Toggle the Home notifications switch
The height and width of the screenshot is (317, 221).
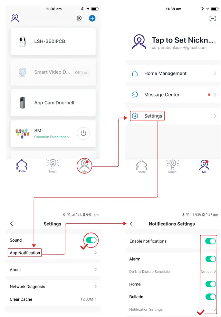[211, 284]
